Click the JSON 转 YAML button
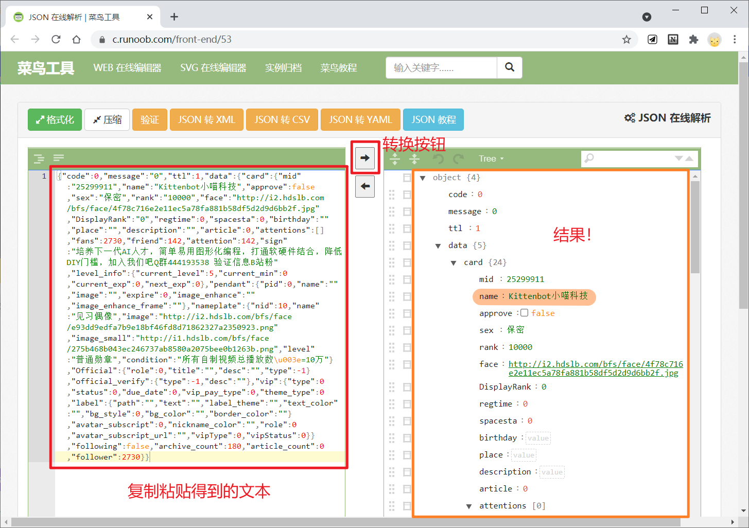The width and height of the screenshot is (749, 528). (x=360, y=119)
